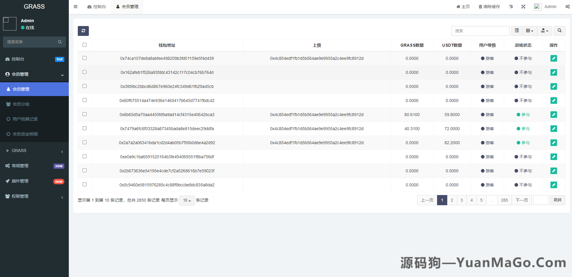Image resolution: width=572 pixels, height=277 pixels.
Task: Click the hamburger menu icon to collapse sidebar
Action: pos(75,6)
